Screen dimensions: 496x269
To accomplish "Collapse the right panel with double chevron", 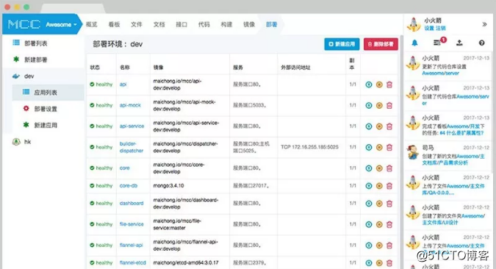I will click(484, 24).
